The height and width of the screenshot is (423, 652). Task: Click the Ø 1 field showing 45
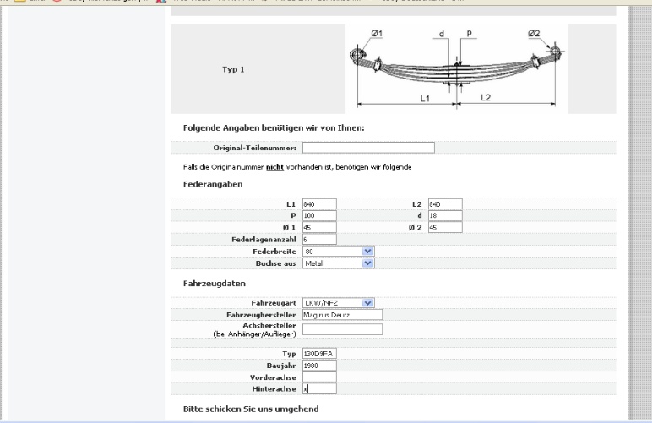319,227
